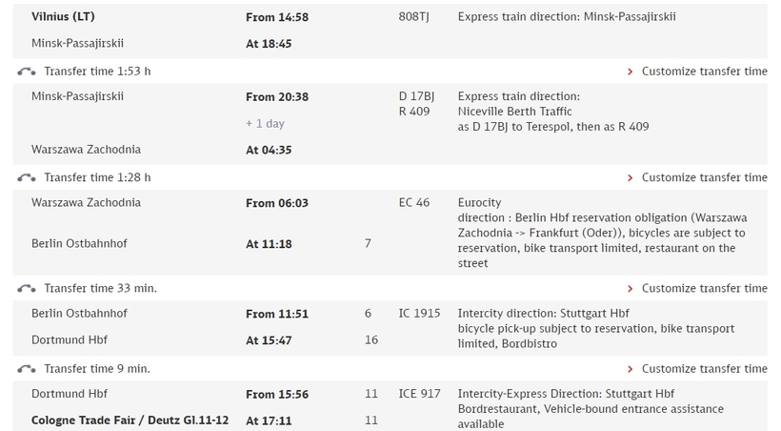Click transfer icon beside 9 min. transfer
The height and width of the screenshot is (431, 781).
(27, 369)
